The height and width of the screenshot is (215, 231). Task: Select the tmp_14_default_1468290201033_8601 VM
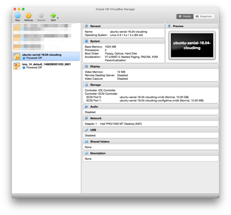pos(46,66)
